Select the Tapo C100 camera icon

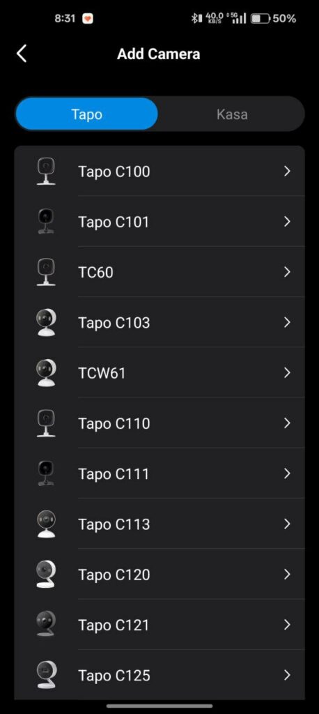coord(46,172)
